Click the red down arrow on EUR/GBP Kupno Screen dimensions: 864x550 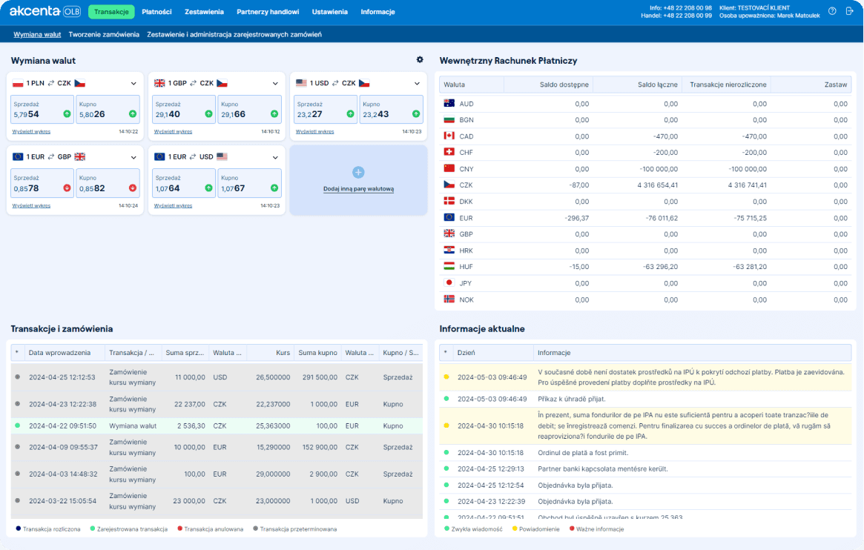[x=133, y=188]
